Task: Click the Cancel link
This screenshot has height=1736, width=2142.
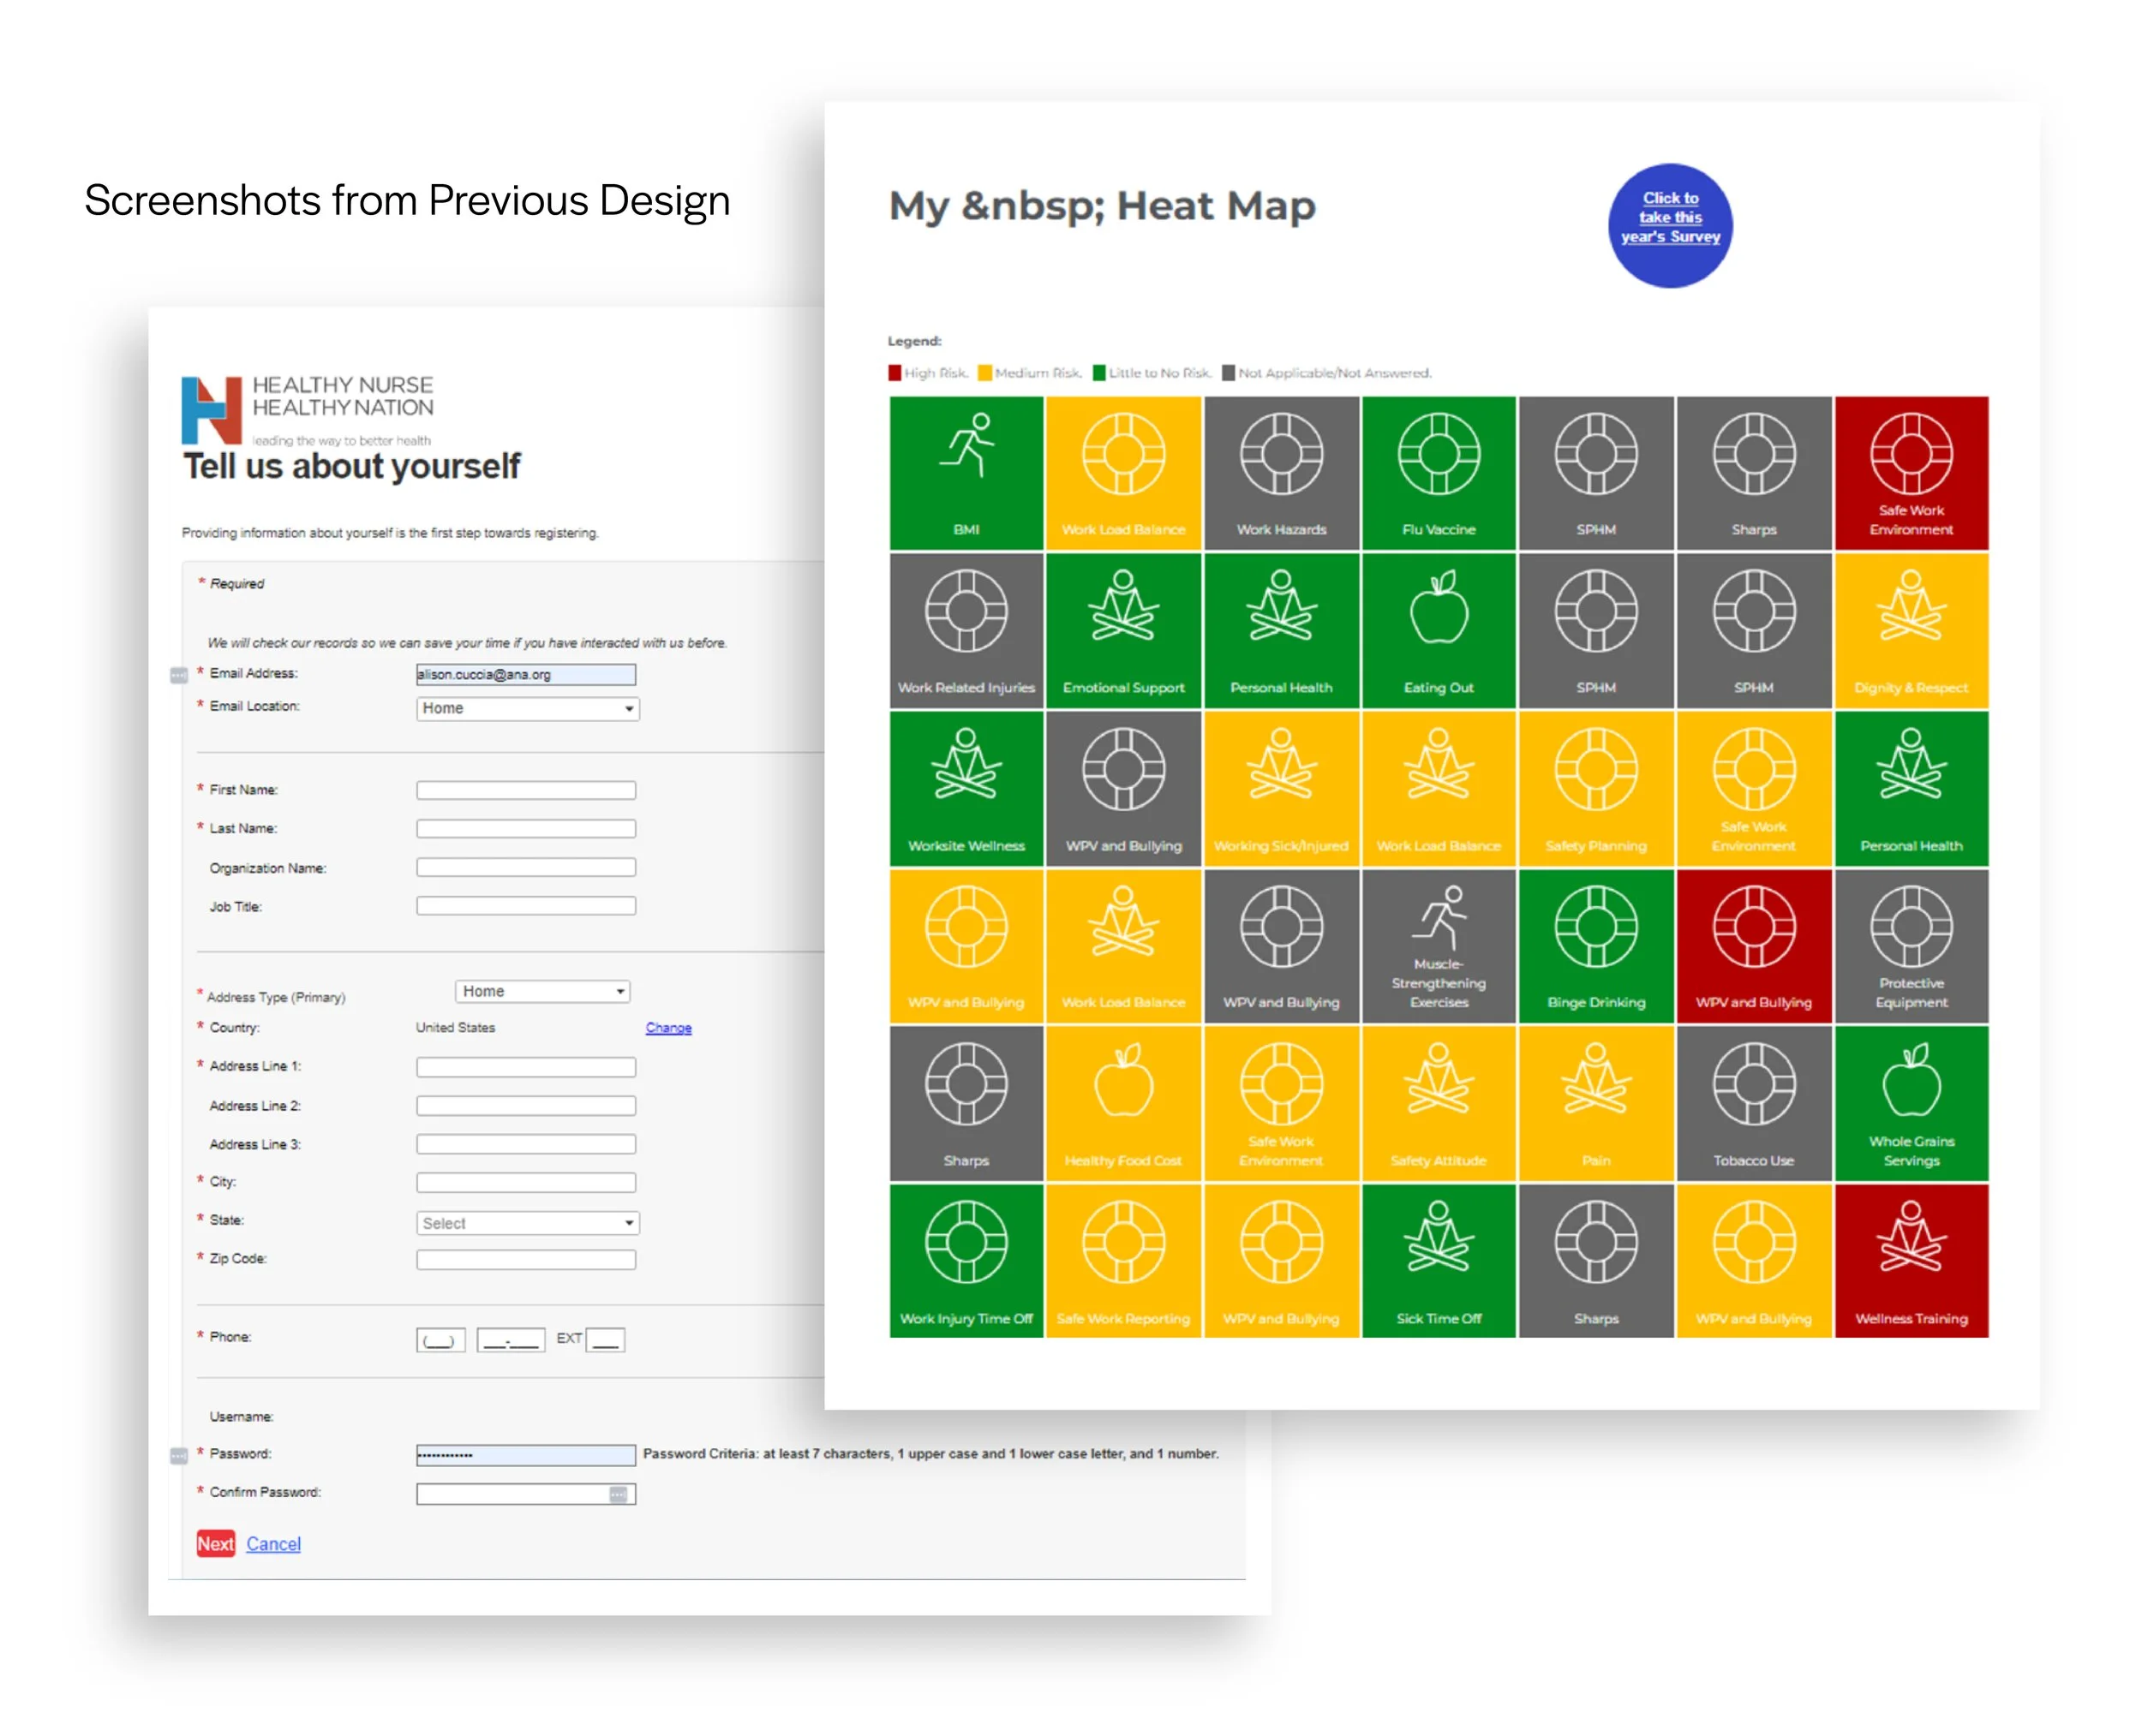Action: tap(273, 1544)
